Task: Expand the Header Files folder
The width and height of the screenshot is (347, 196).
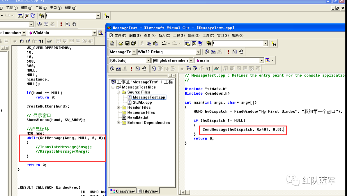Action: (118, 107)
